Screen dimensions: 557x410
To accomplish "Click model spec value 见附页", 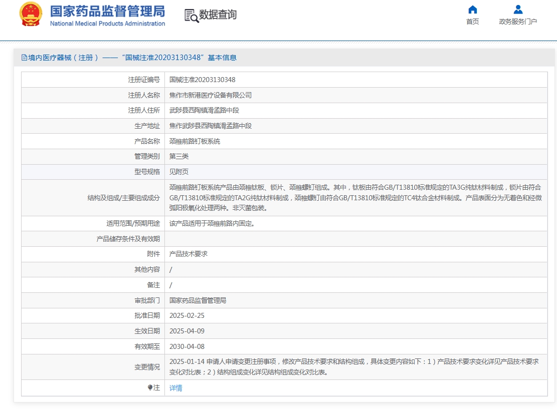I will (x=178, y=172).
